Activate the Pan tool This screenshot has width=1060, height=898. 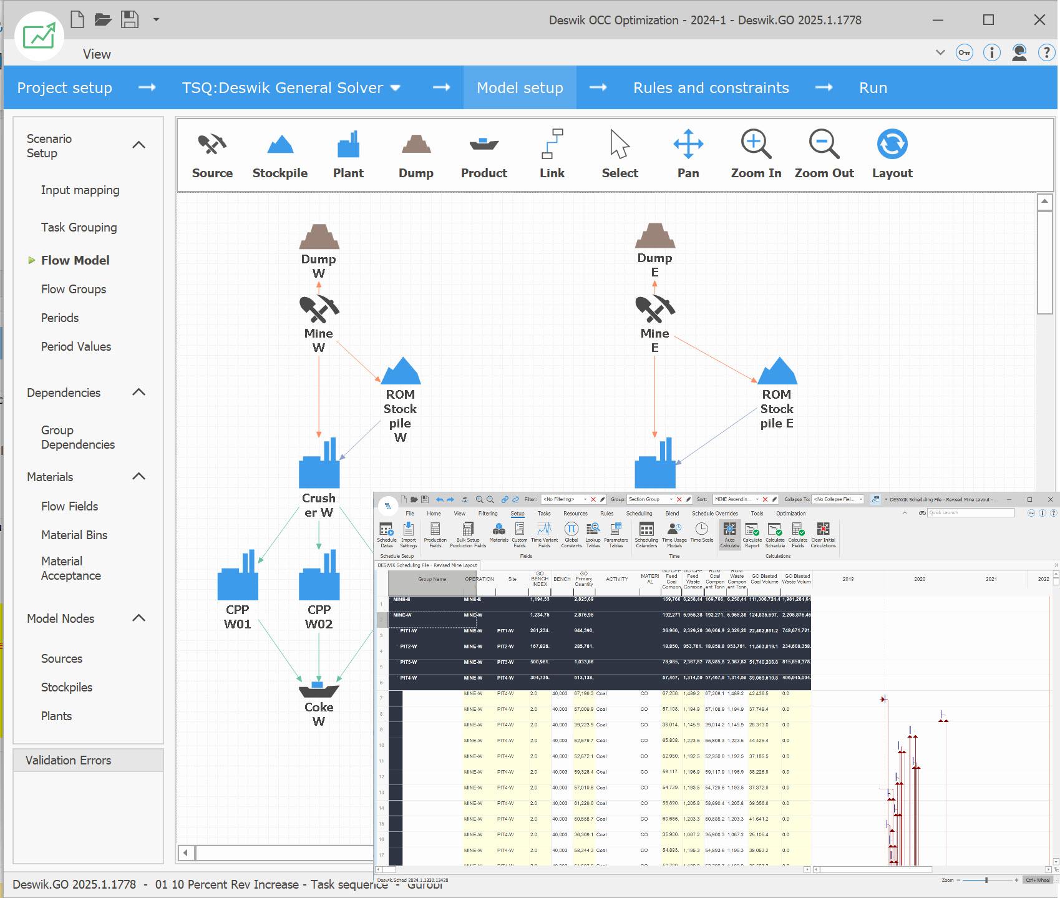[688, 155]
